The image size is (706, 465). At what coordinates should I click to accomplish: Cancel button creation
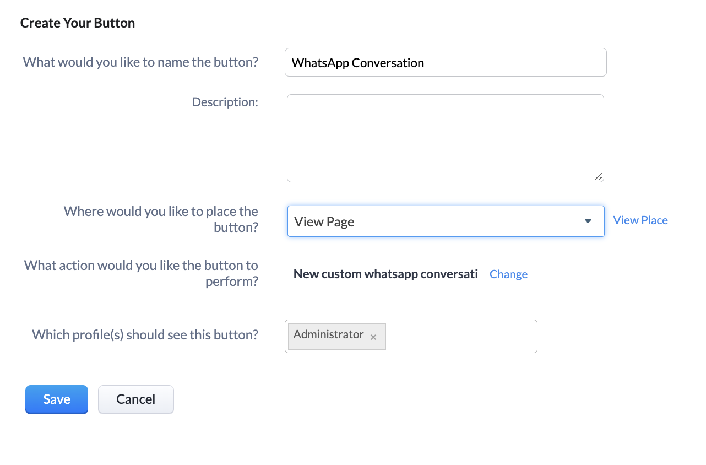pos(136,399)
